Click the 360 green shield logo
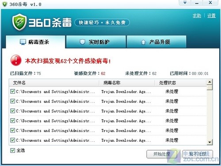This screenshot has height=166, width=221. coord(19,22)
